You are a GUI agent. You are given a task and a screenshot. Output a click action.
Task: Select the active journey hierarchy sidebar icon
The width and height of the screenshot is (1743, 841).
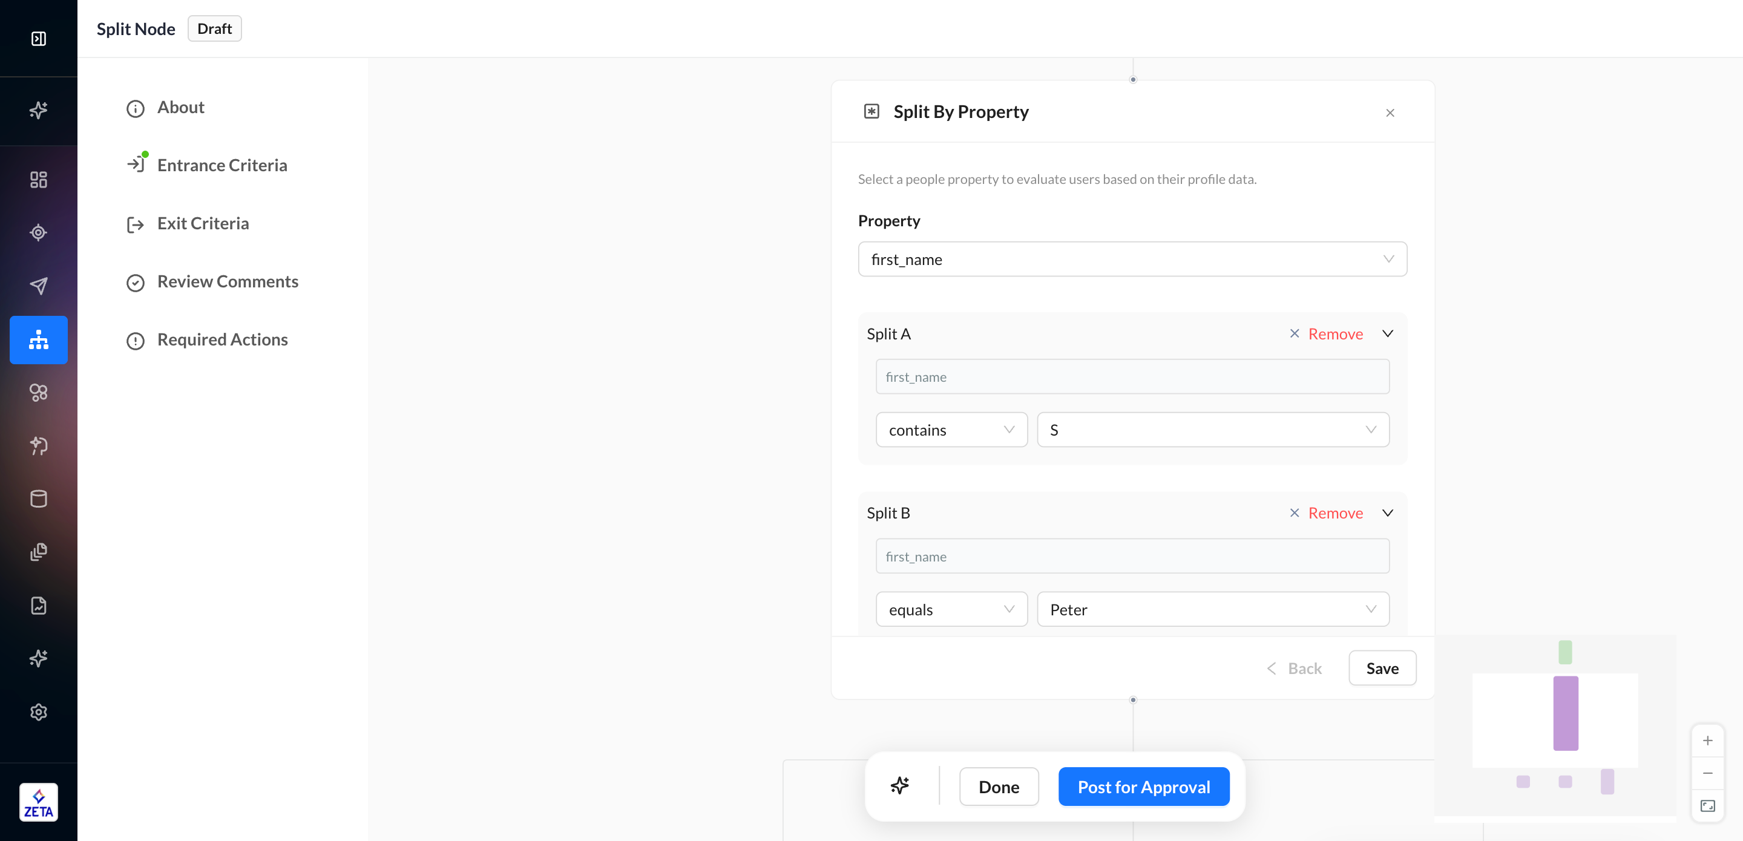click(39, 339)
